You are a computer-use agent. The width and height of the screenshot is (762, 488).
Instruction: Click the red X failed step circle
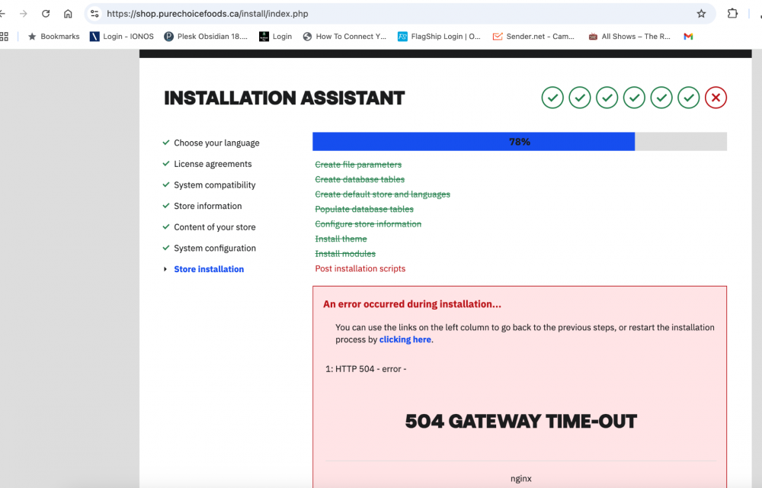tap(716, 98)
